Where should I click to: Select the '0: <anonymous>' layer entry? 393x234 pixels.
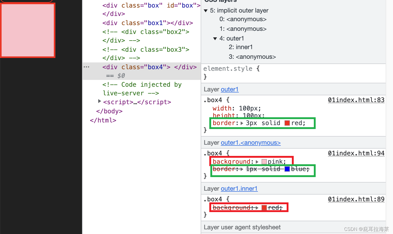click(x=243, y=19)
